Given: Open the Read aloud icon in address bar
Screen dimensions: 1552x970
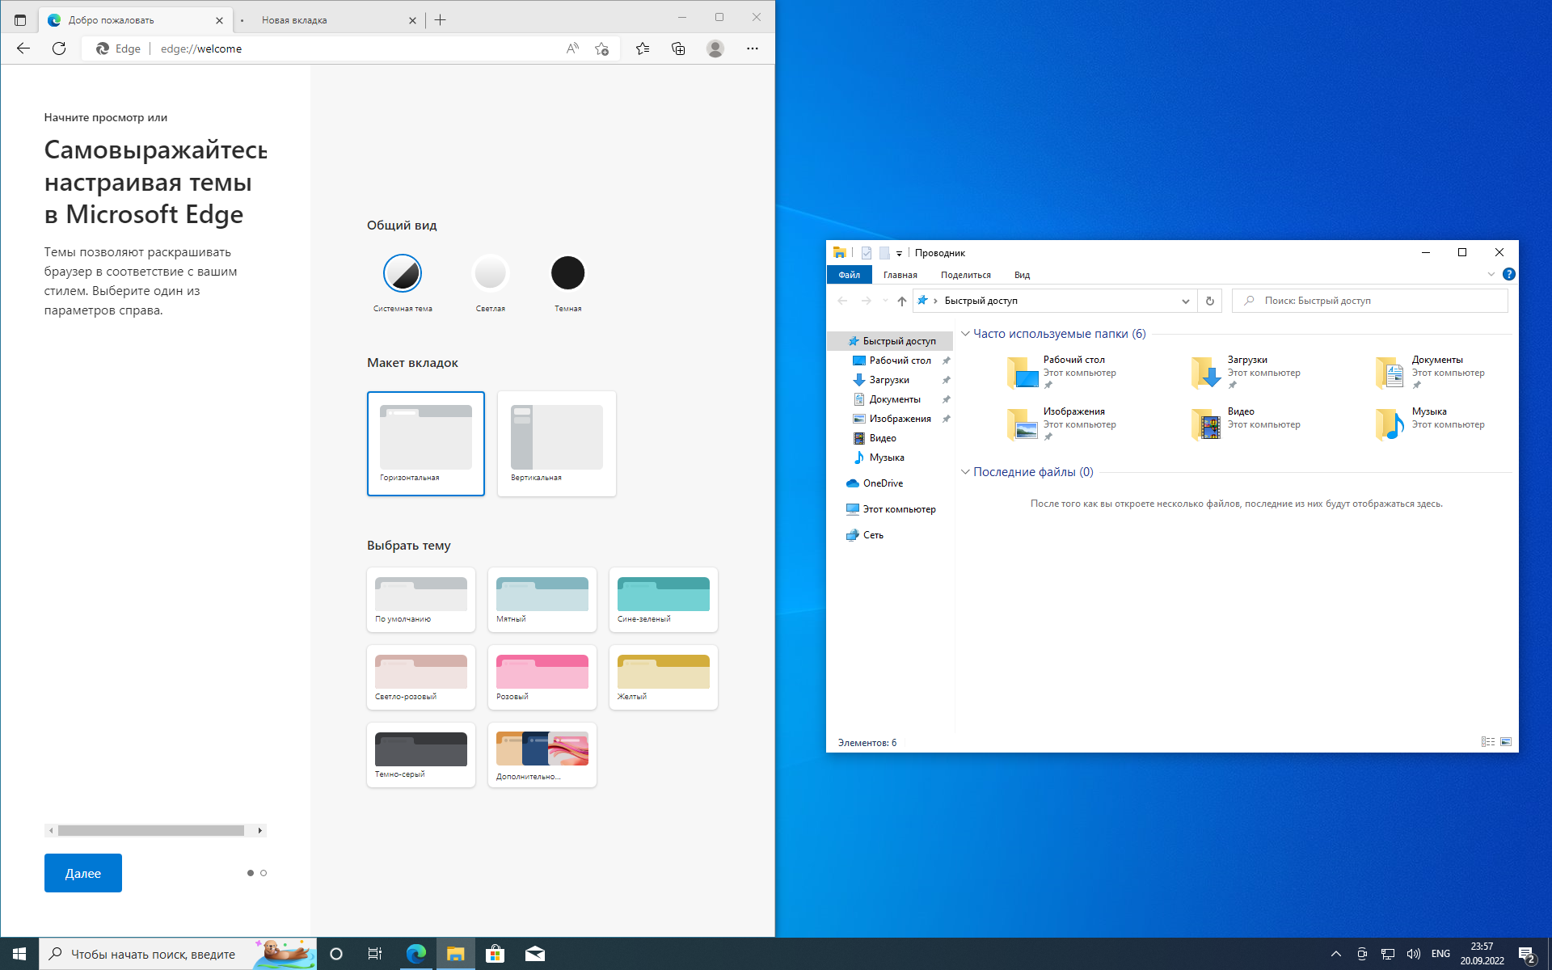Looking at the screenshot, I should coord(572,48).
